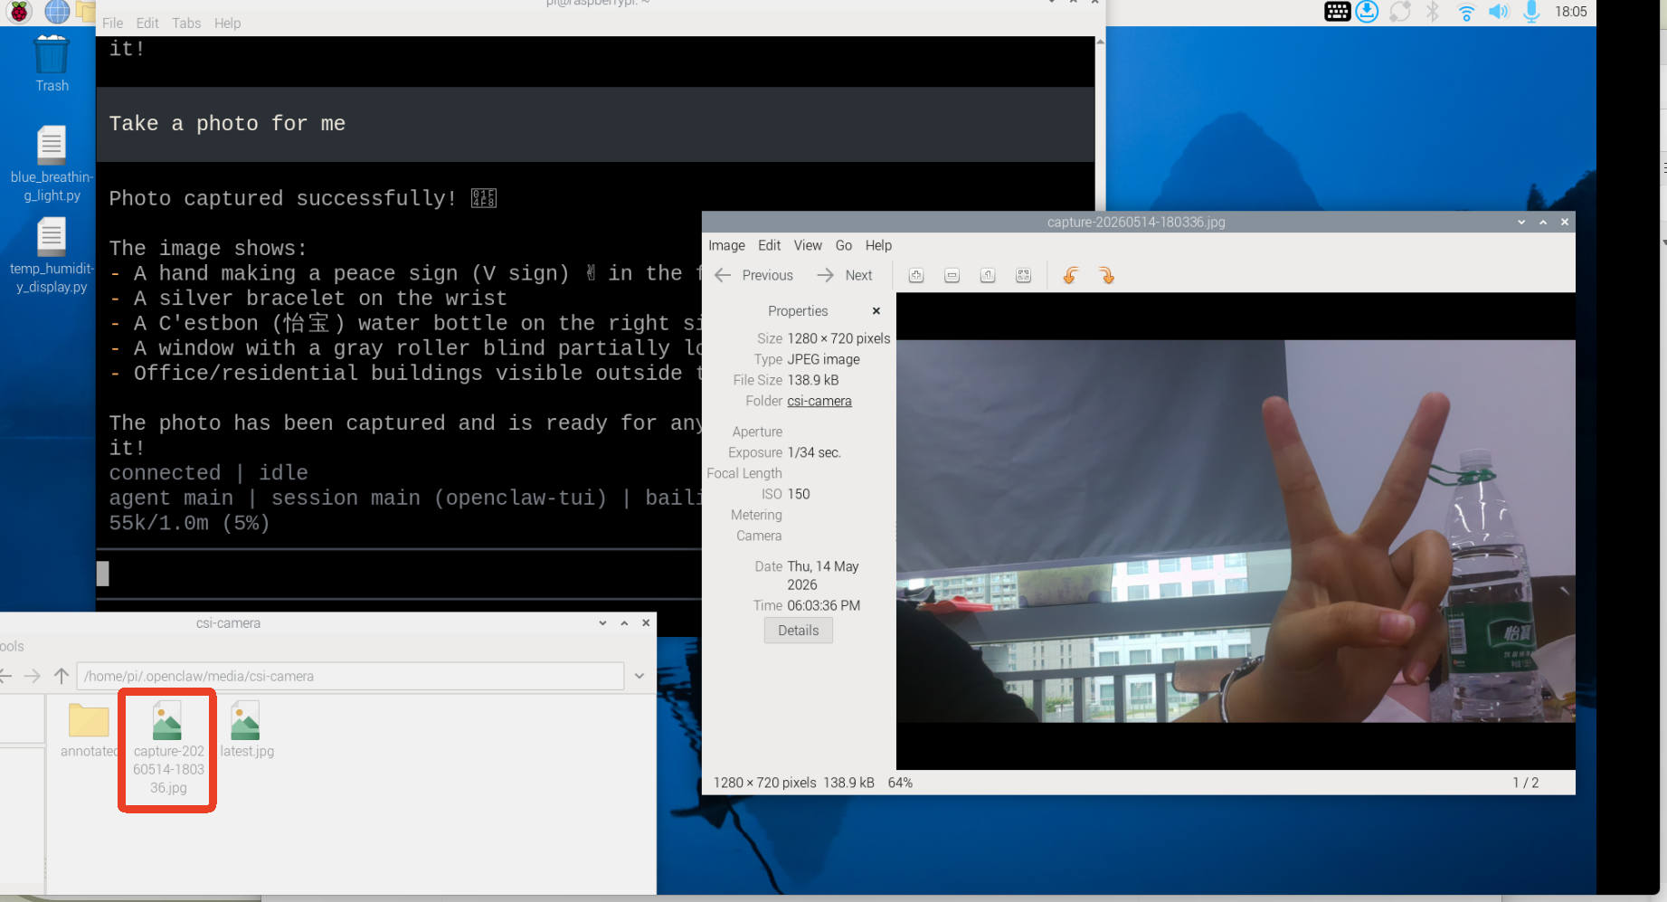Click the photo preview in image viewer
Screen dimensions: 1667x902
(1236, 531)
